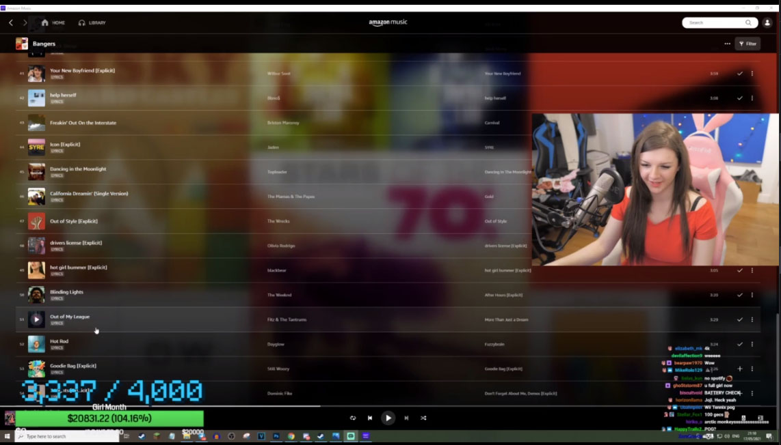Open Photoshop from the taskbar

[276, 436]
